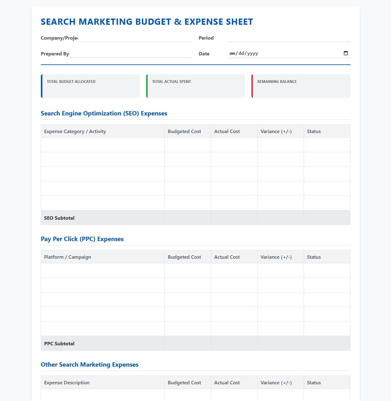Image resolution: width=391 pixels, height=401 pixels.
Task: Click Budgeted Cost header in Other expenses table
Action: point(188,382)
